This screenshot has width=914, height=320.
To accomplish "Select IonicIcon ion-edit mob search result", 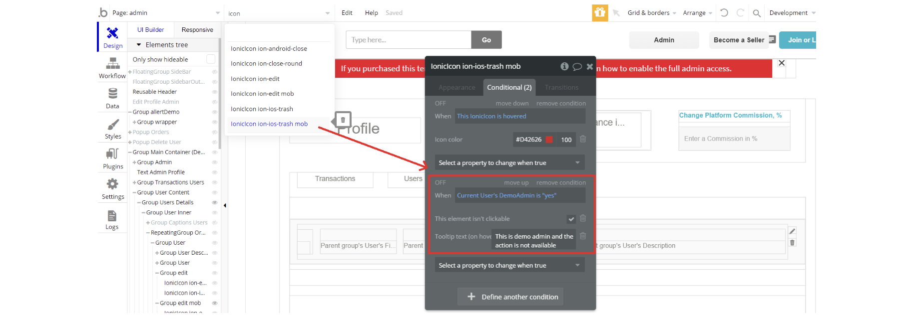I will point(262,94).
